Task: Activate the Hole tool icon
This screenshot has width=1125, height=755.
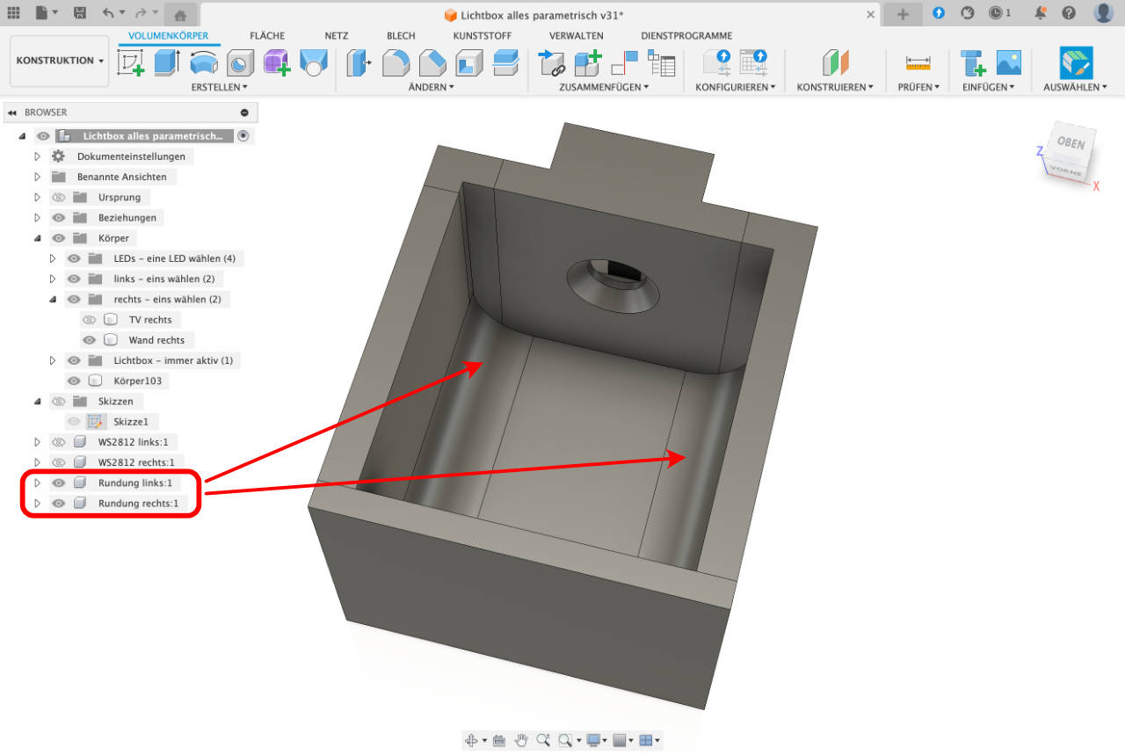Action: click(240, 62)
